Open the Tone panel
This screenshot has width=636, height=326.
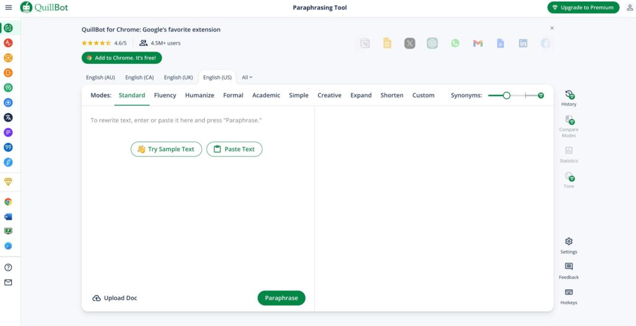pyautogui.click(x=569, y=181)
